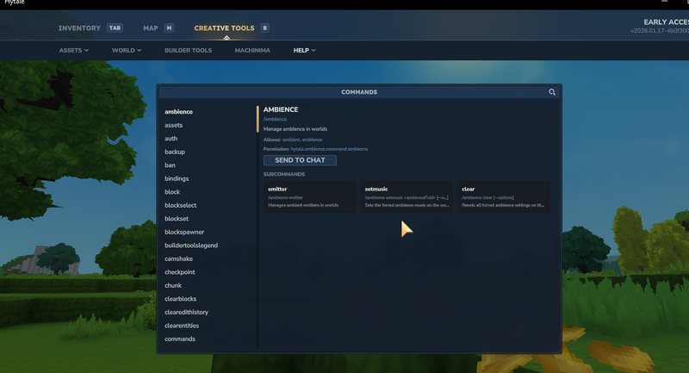Click the ambiance alias link
This screenshot has width=689, height=373.
pyautogui.click(x=312, y=140)
